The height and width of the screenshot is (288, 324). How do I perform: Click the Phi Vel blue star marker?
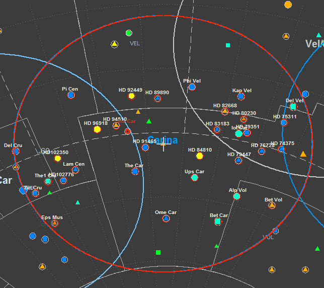coord(192,87)
